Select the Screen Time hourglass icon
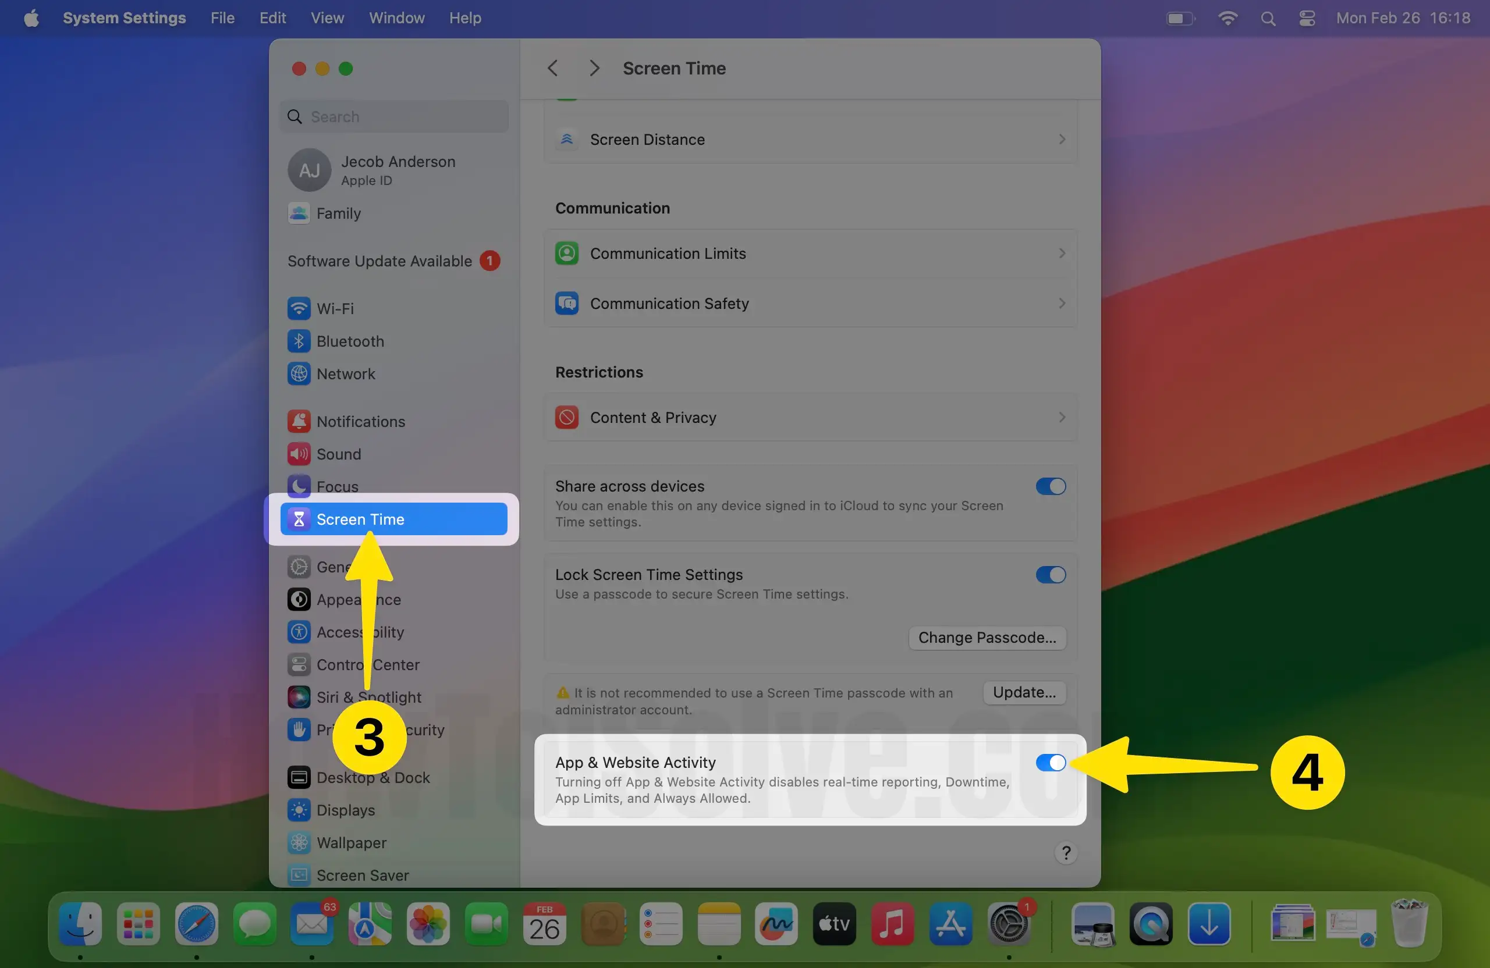The image size is (1490, 968). [299, 519]
